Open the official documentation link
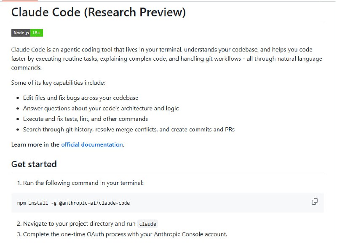 point(92,144)
